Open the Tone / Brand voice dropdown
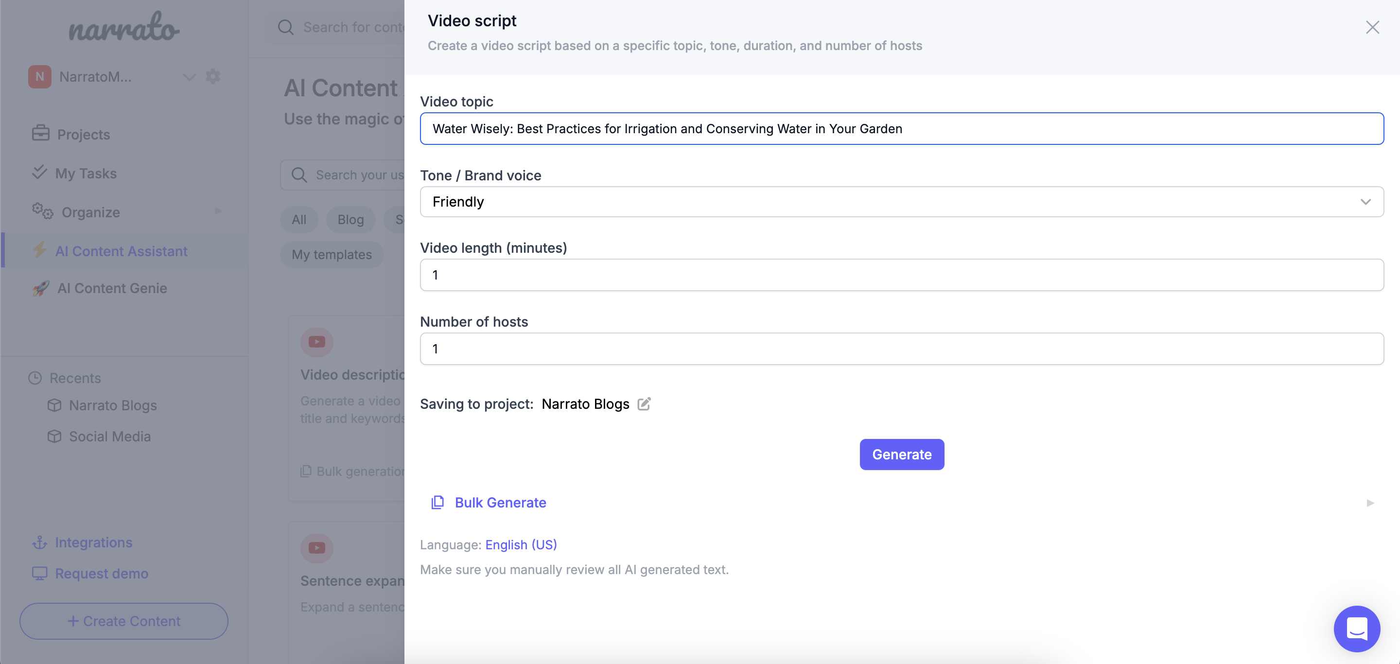The width and height of the screenshot is (1400, 664). click(x=902, y=202)
